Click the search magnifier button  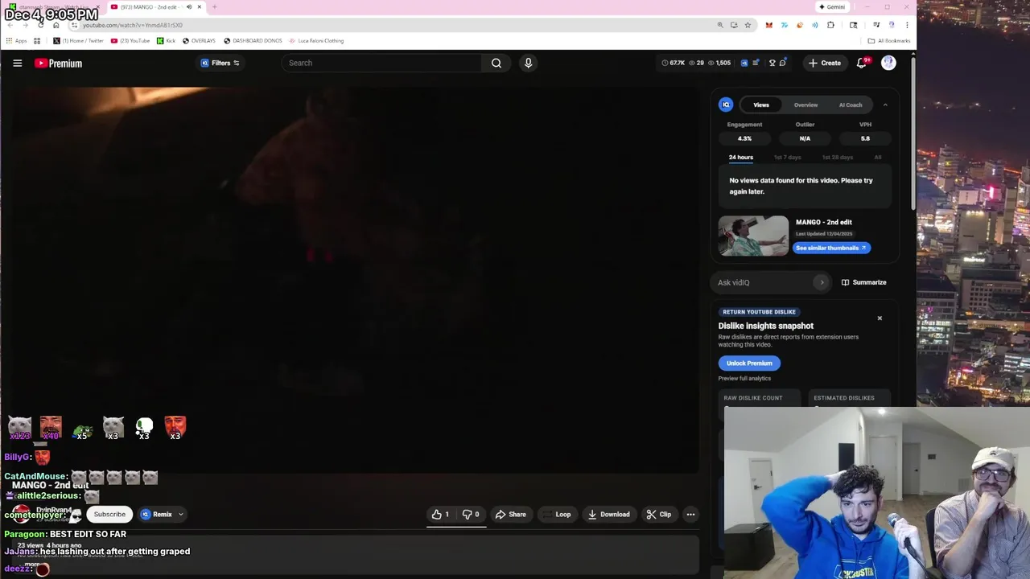pyautogui.click(x=496, y=63)
